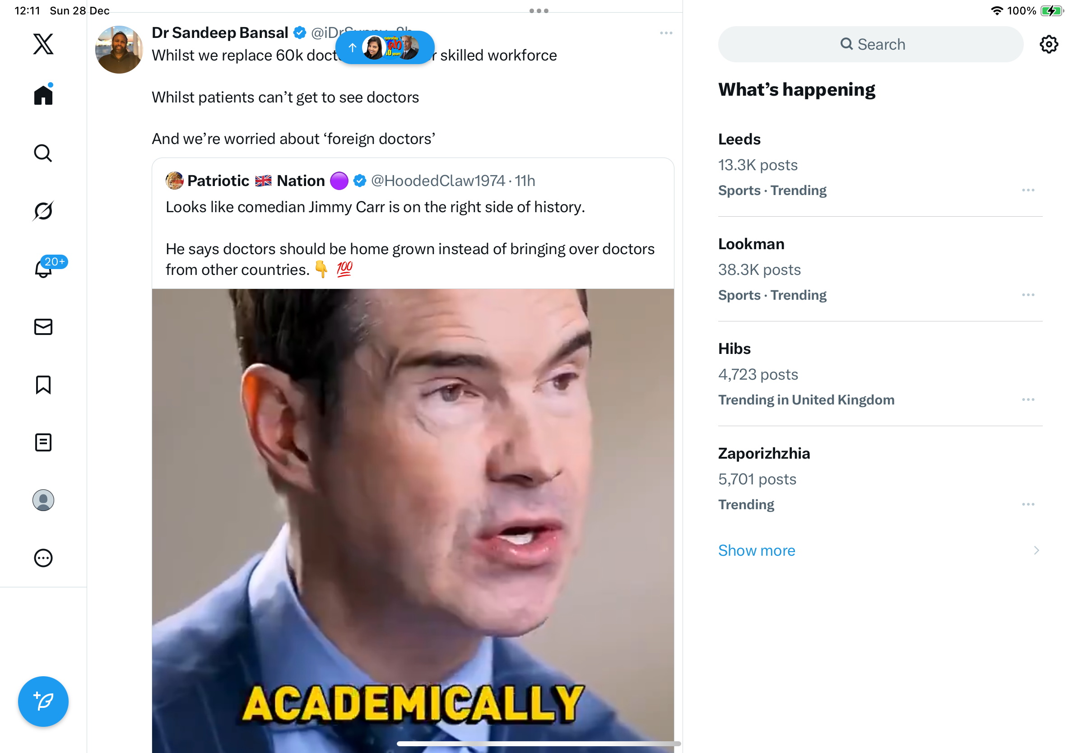1078x753 pixels.
Task: Open Notifications bell with 20+ badge
Action: (x=43, y=269)
